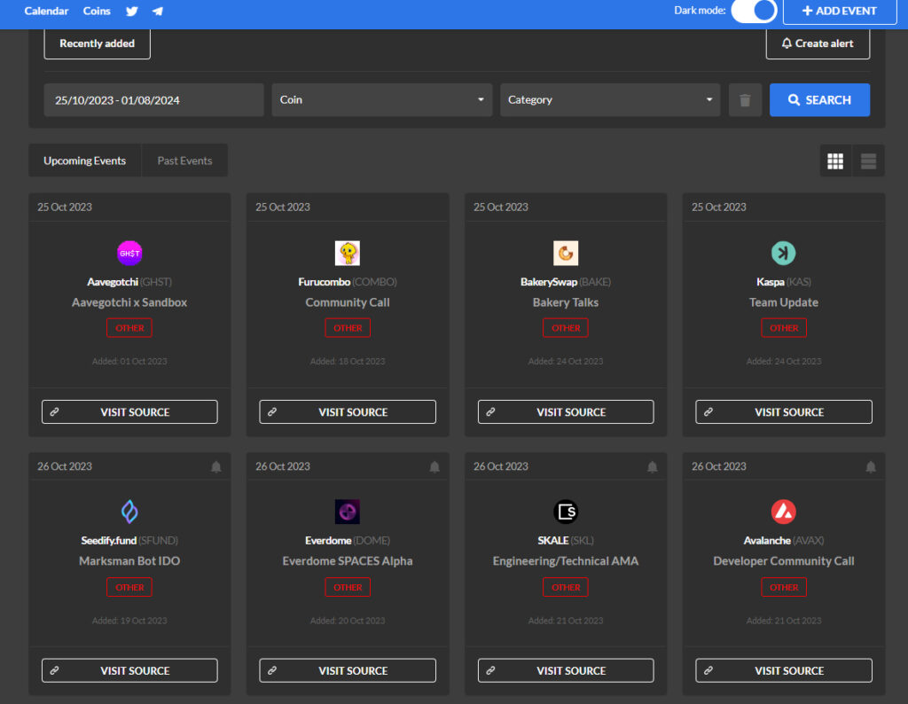Click bell icon on Avalanche event card
The width and height of the screenshot is (908, 704).
coord(871,466)
